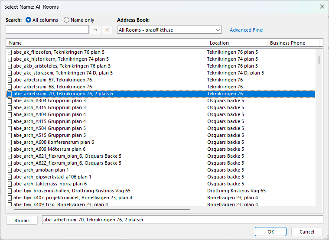The height and width of the screenshot is (240, 329).
Task: Click room icon beside abe_arch_A504 Grupprum
Action: 10,128
